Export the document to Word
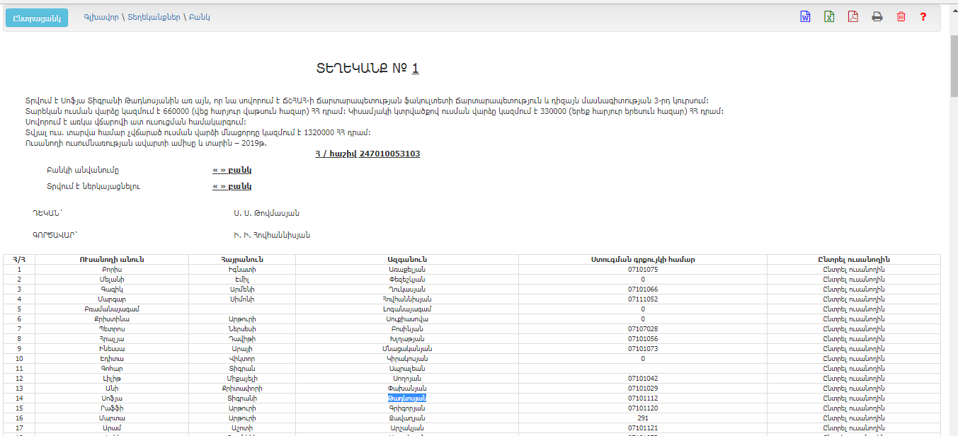The width and height of the screenshot is (958, 436). [x=805, y=17]
